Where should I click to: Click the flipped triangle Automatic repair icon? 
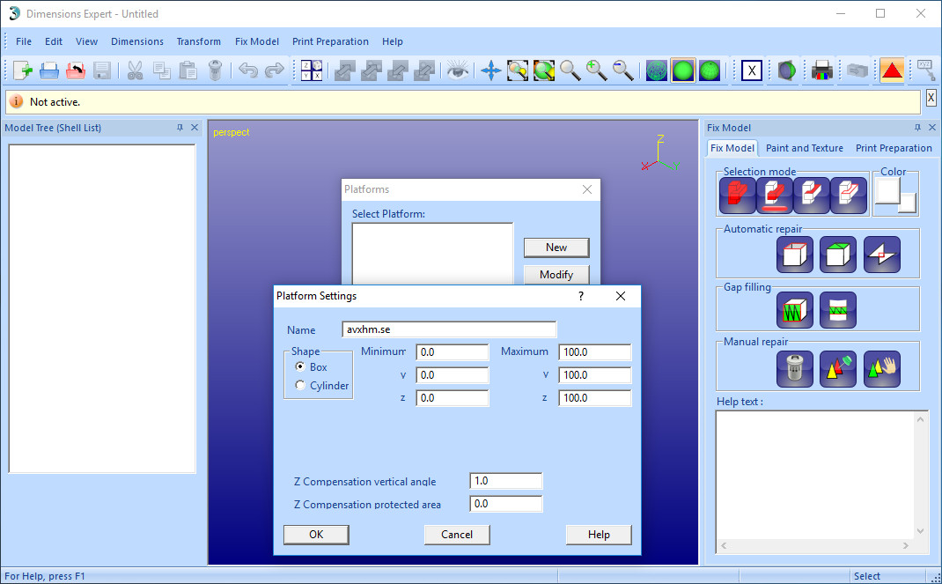pos(881,255)
